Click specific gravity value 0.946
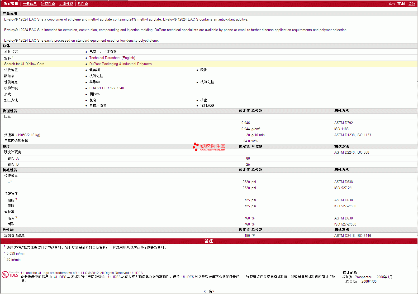The height and width of the screenshot is (294, 418). point(245,123)
